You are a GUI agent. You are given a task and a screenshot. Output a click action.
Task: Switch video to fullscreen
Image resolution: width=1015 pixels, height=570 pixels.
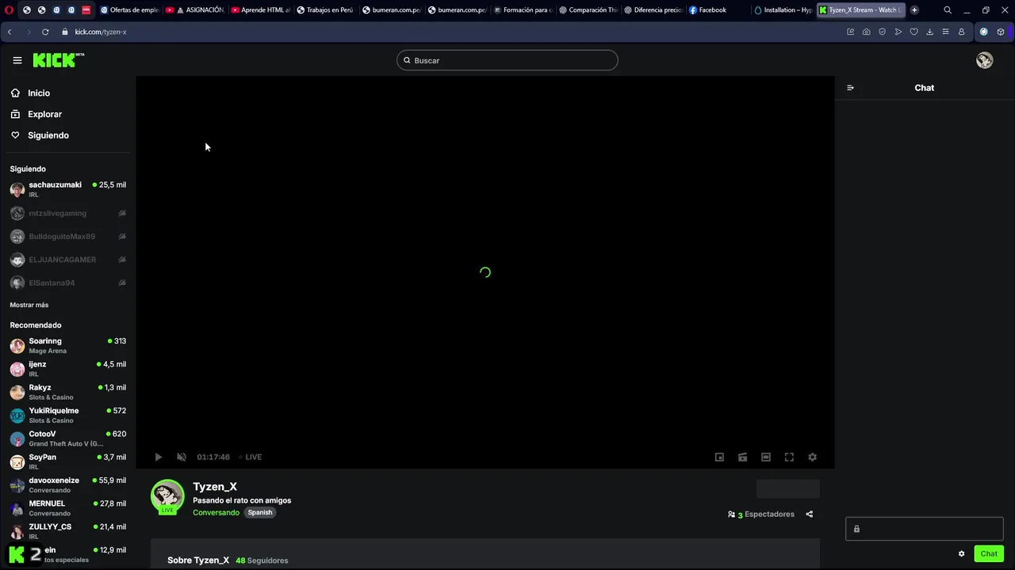click(789, 457)
